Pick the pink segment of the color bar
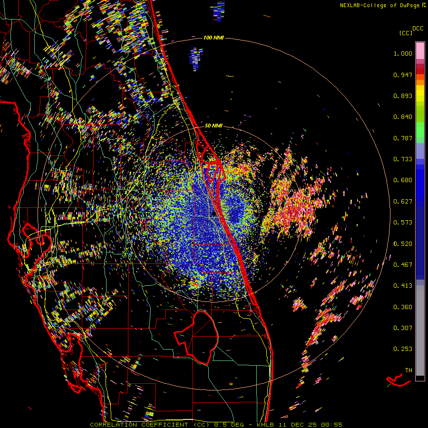Image resolution: width=428 pixels, height=428 pixels. [420, 50]
